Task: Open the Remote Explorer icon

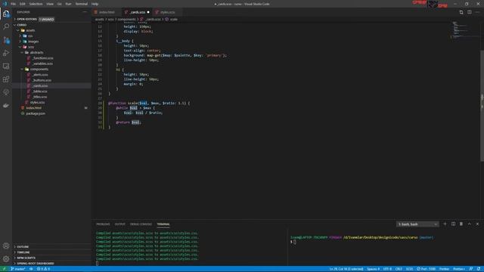Action: tap(6, 66)
